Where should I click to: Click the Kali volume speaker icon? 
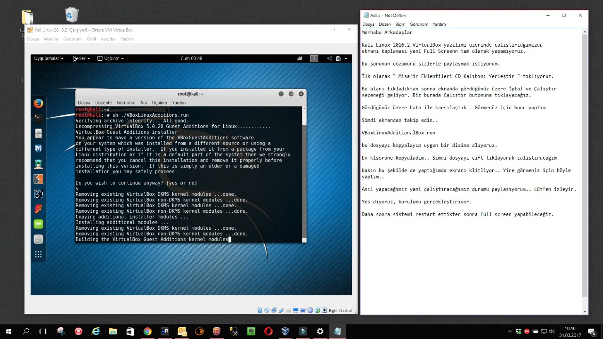point(330,58)
